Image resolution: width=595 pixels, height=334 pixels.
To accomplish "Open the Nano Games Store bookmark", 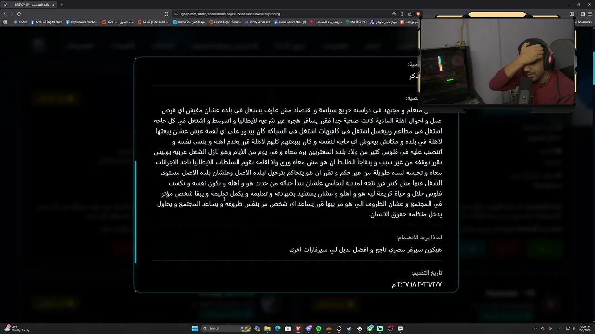I will click(x=290, y=22).
